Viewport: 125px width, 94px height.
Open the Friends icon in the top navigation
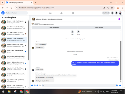(61, 13)
